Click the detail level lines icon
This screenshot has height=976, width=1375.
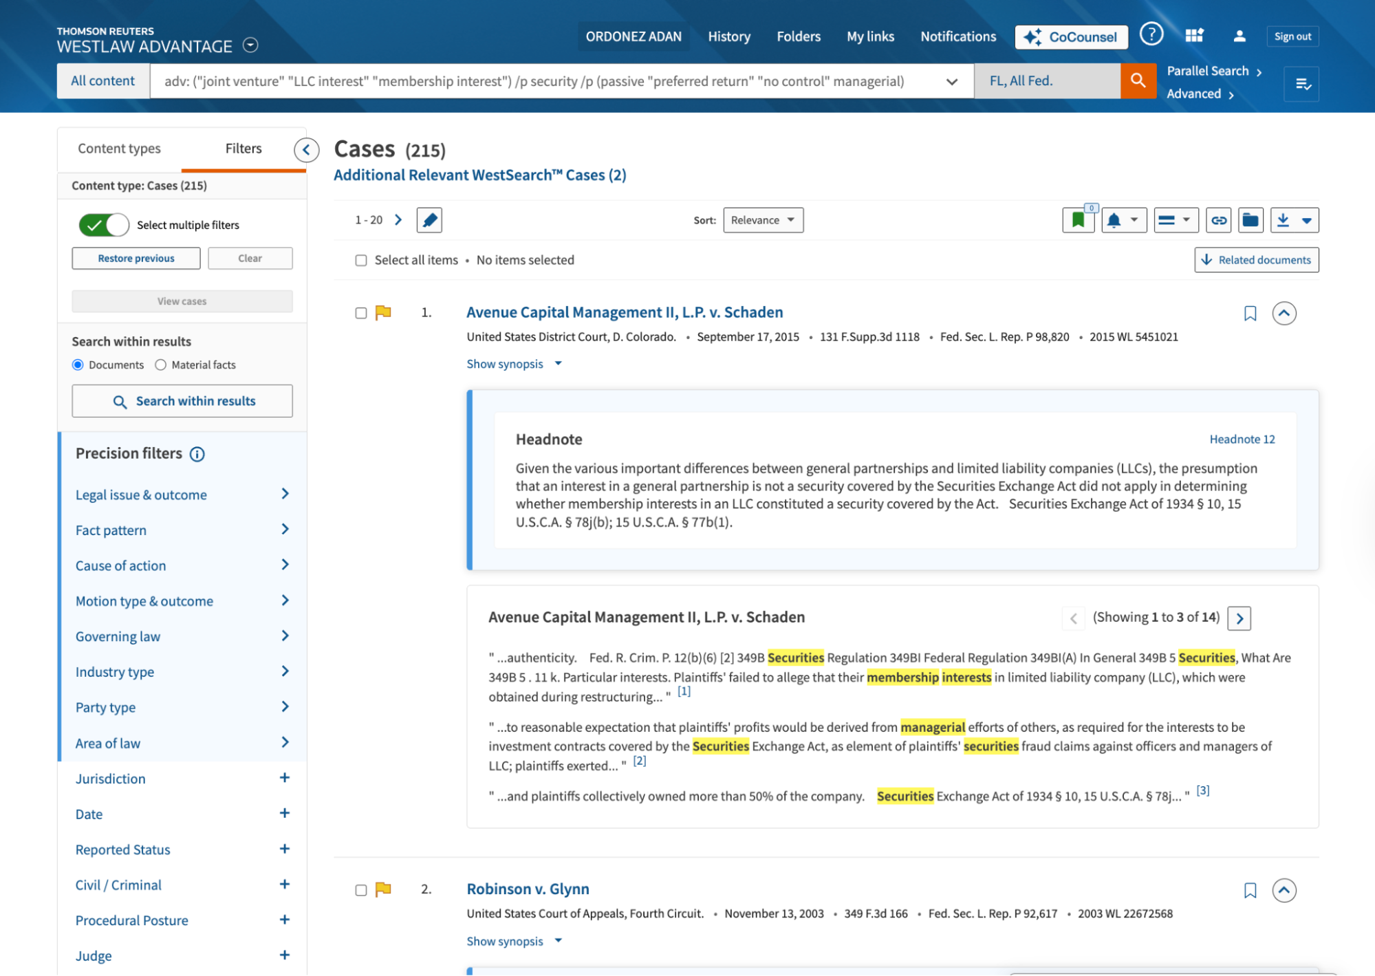coord(1166,220)
